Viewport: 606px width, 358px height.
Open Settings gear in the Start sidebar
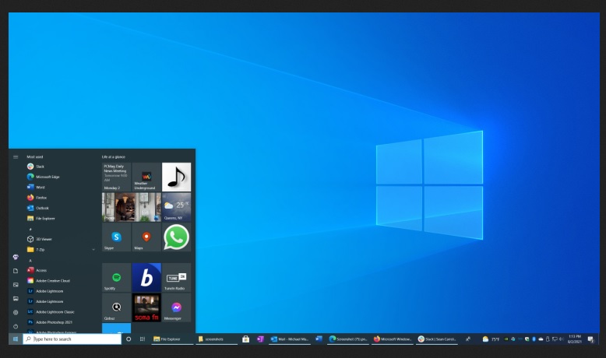click(16, 312)
